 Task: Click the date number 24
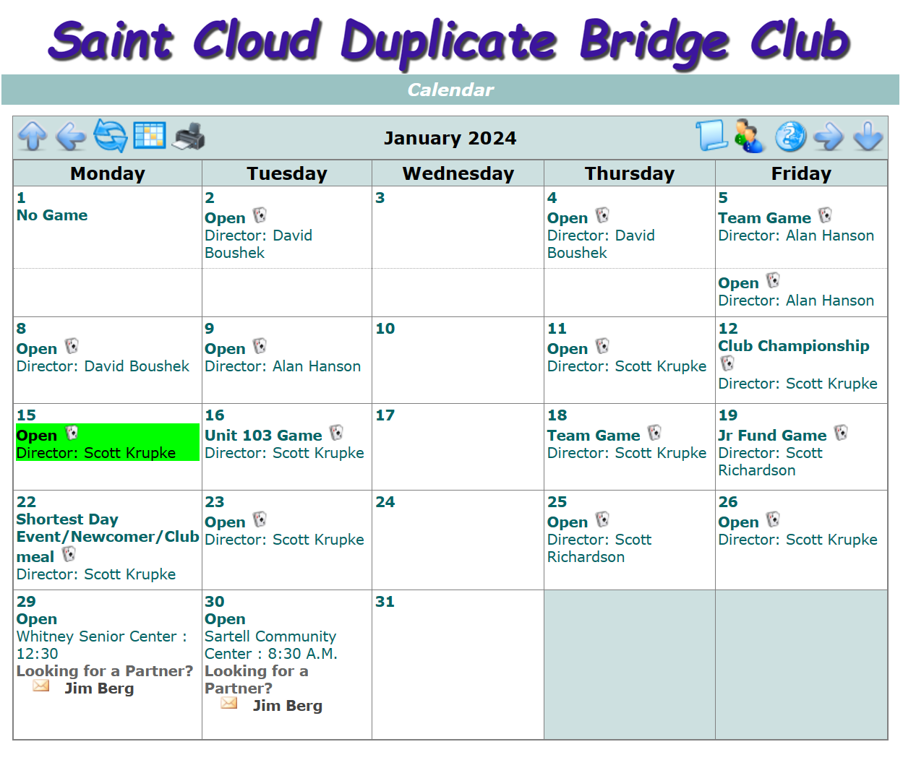385,502
